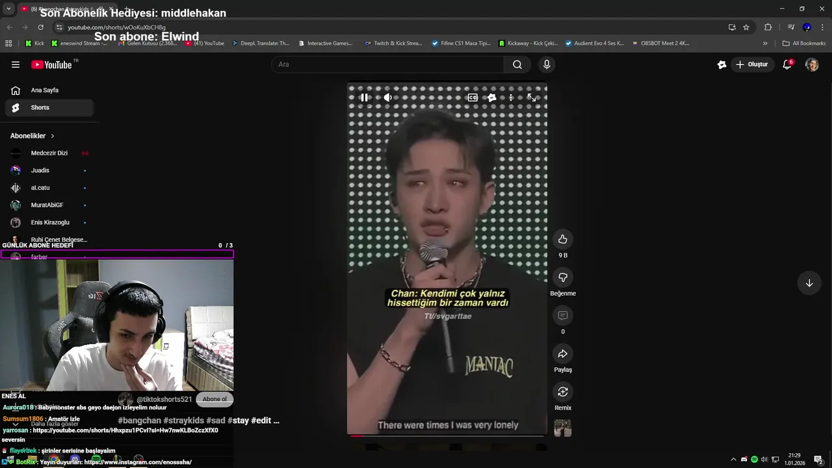Open the comments panel icon

[563, 316]
